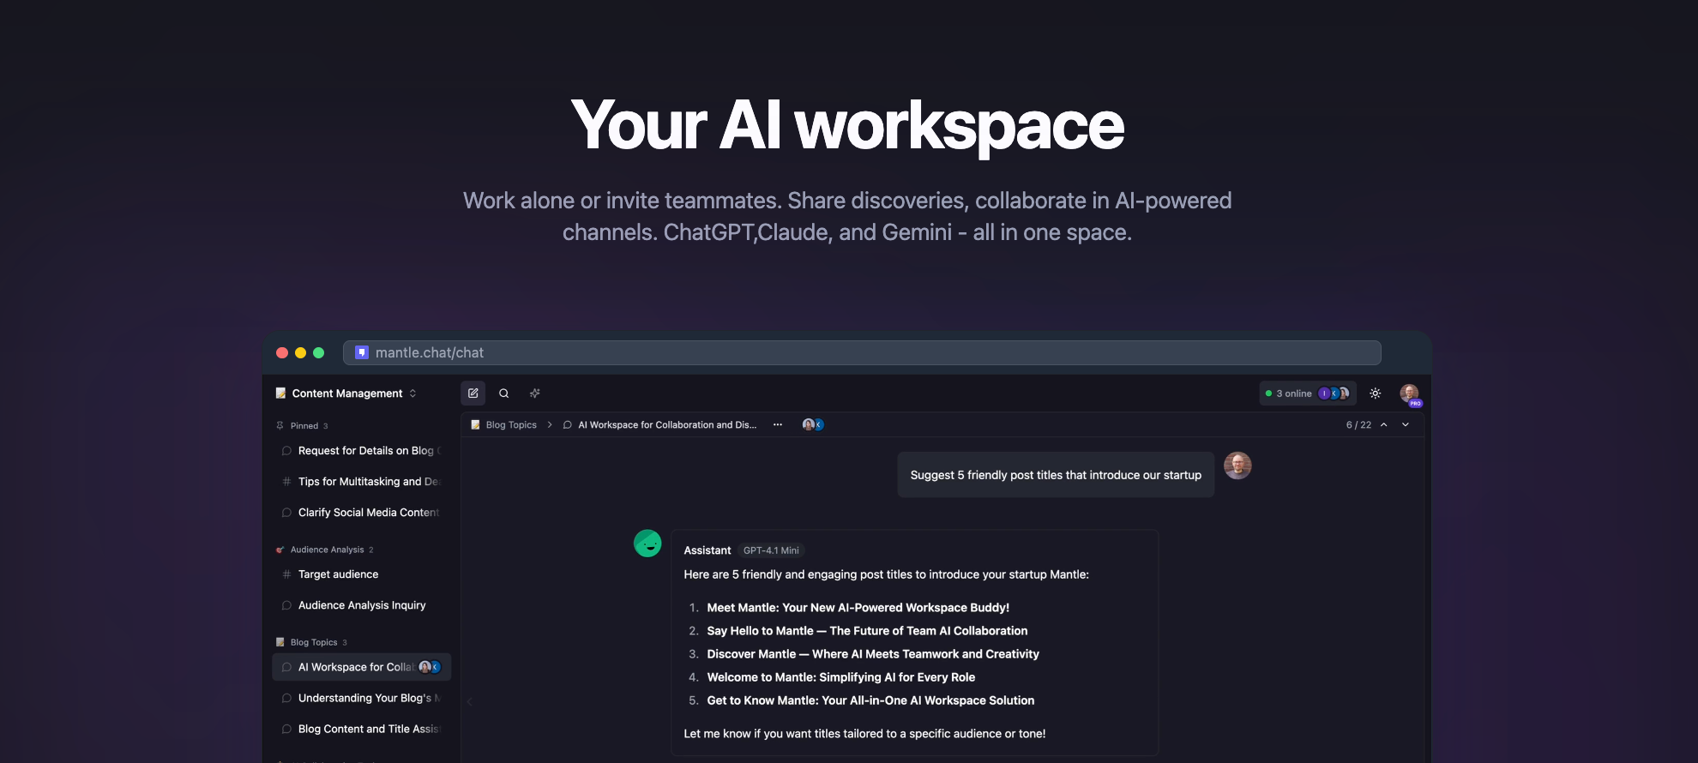Open Blog Content and Title Assist chat
1698x763 pixels.
coord(362,729)
